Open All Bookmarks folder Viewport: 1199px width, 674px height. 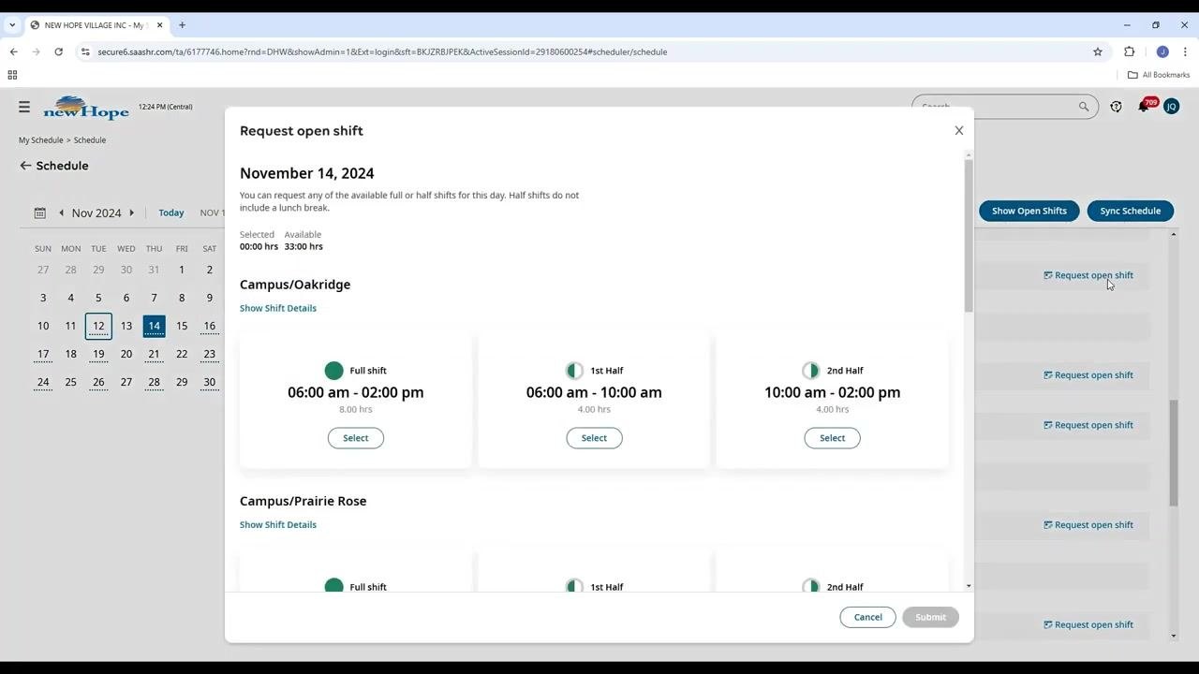(1159, 75)
